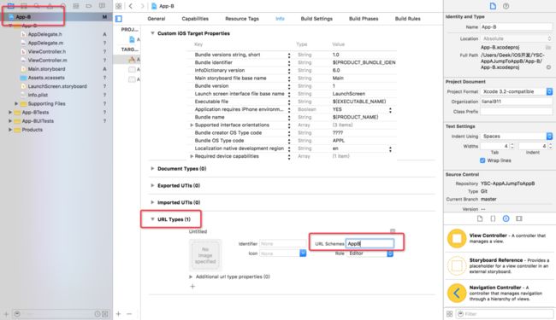Screen dimensions: 556x320
Task: Select the Navigation Controller object icon
Action: [457, 293]
